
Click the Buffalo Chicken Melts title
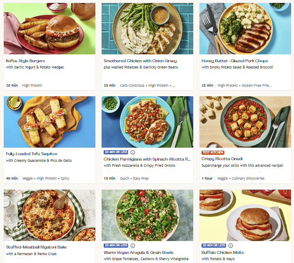point(223,252)
